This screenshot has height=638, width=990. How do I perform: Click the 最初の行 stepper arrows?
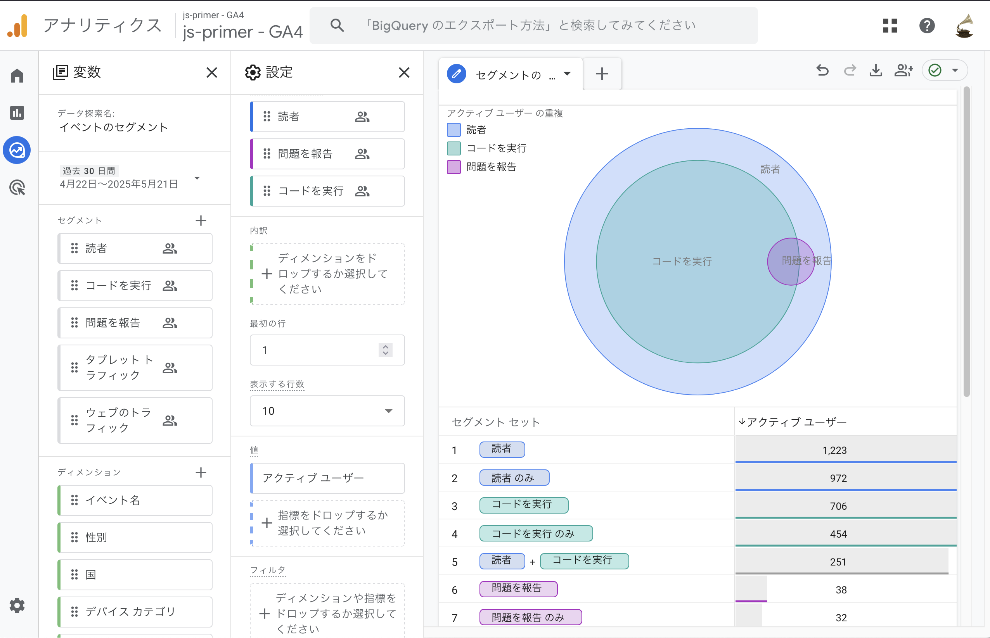[386, 350]
